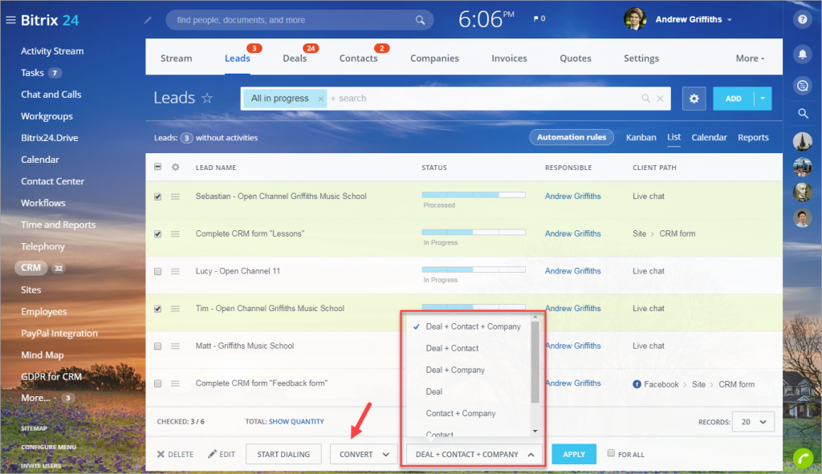Open the Companies tab

pyautogui.click(x=434, y=59)
